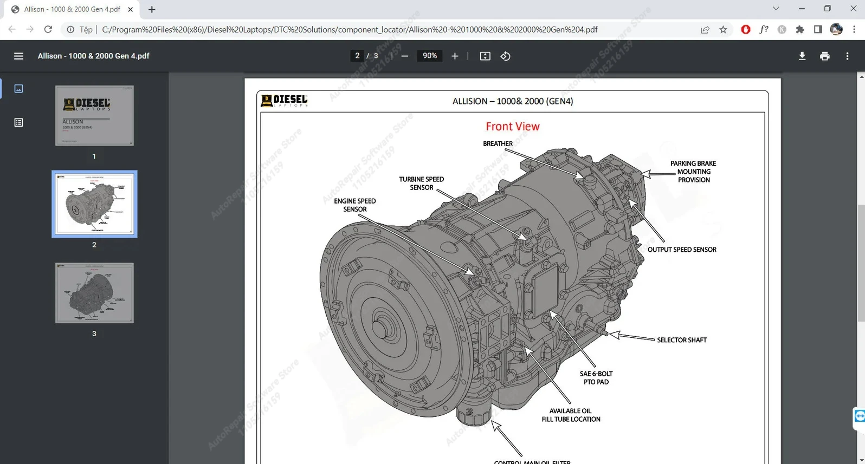Open the browser extensions puzzle icon
865x464 pixels.
tap(800, 30)
